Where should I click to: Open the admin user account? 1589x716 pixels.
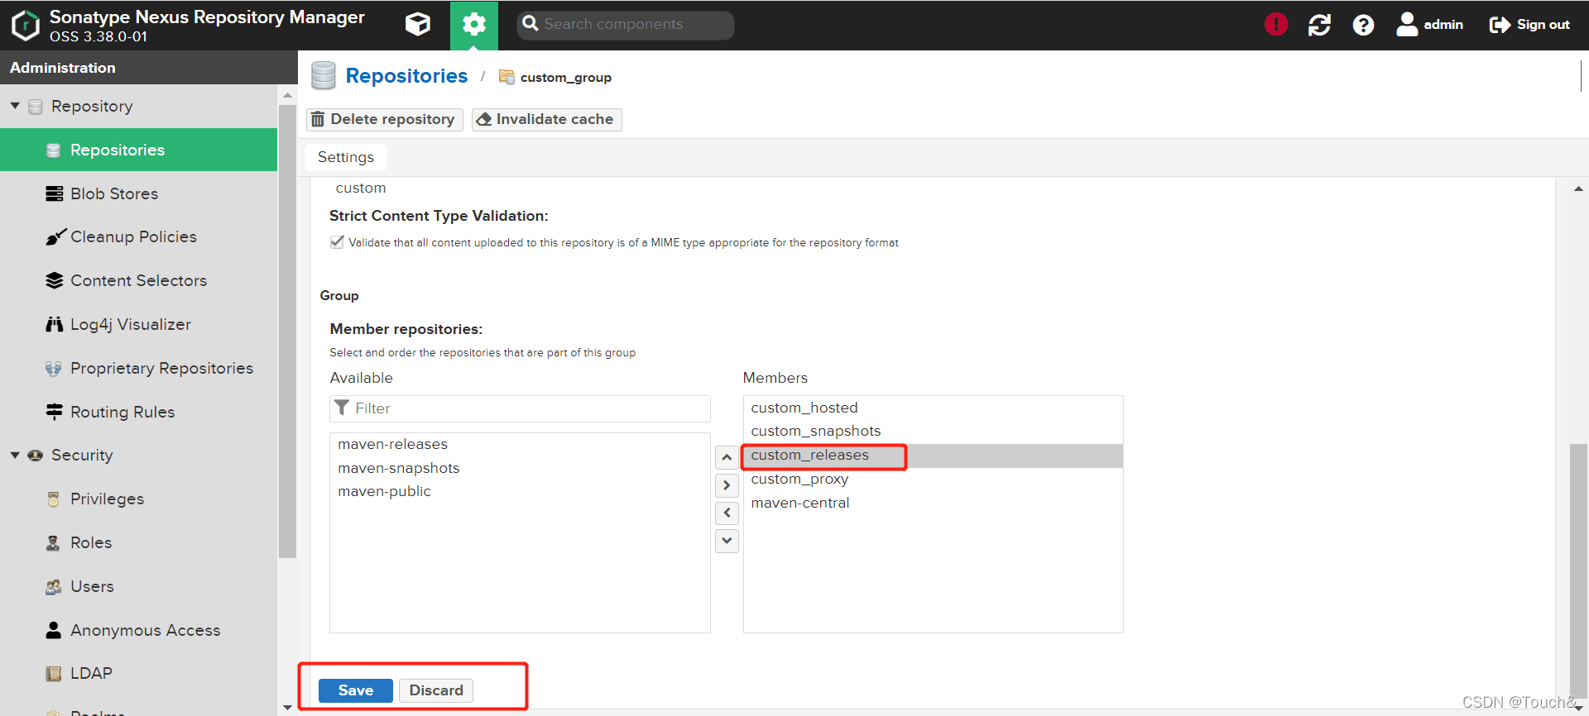click(1429, 25)
